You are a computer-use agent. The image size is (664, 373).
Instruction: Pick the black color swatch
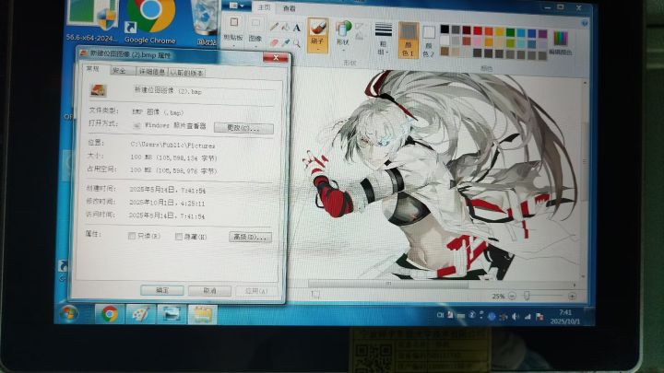point(445,29)
